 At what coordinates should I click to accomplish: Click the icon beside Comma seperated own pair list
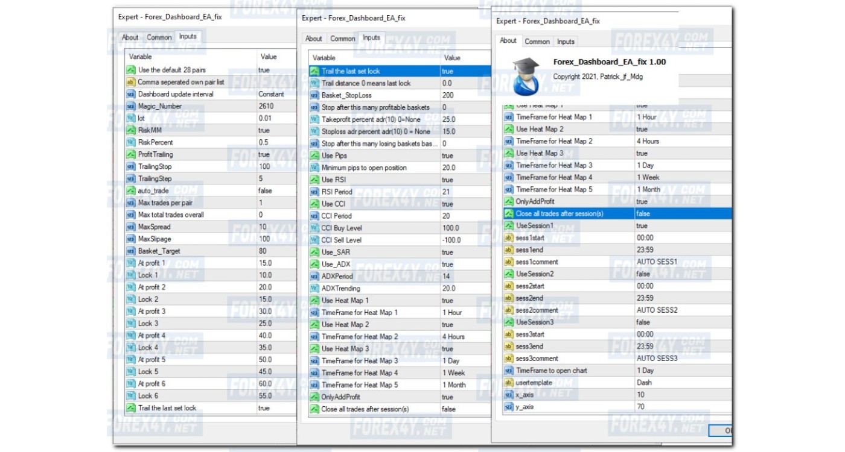pos(130,82)
